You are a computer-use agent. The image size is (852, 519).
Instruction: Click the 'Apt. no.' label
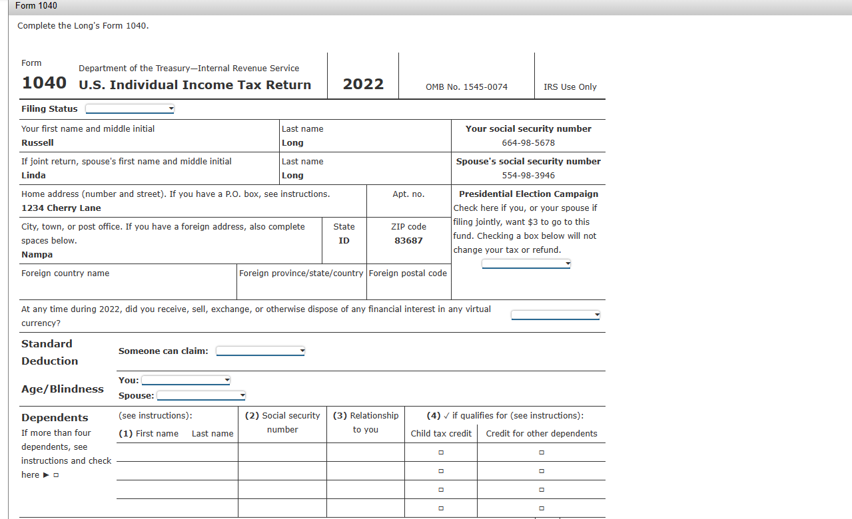408,194
